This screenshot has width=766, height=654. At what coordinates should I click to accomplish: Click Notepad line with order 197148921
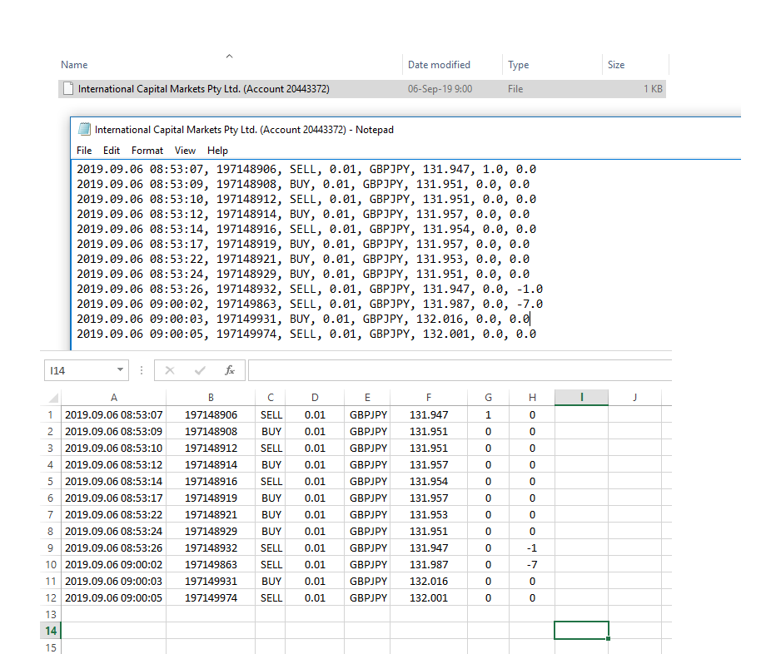[303, 259]
